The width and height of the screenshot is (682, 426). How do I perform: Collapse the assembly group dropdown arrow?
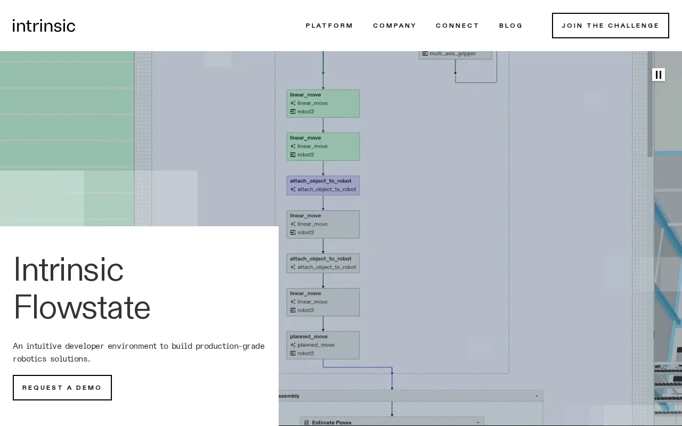(x=537, y=396)
